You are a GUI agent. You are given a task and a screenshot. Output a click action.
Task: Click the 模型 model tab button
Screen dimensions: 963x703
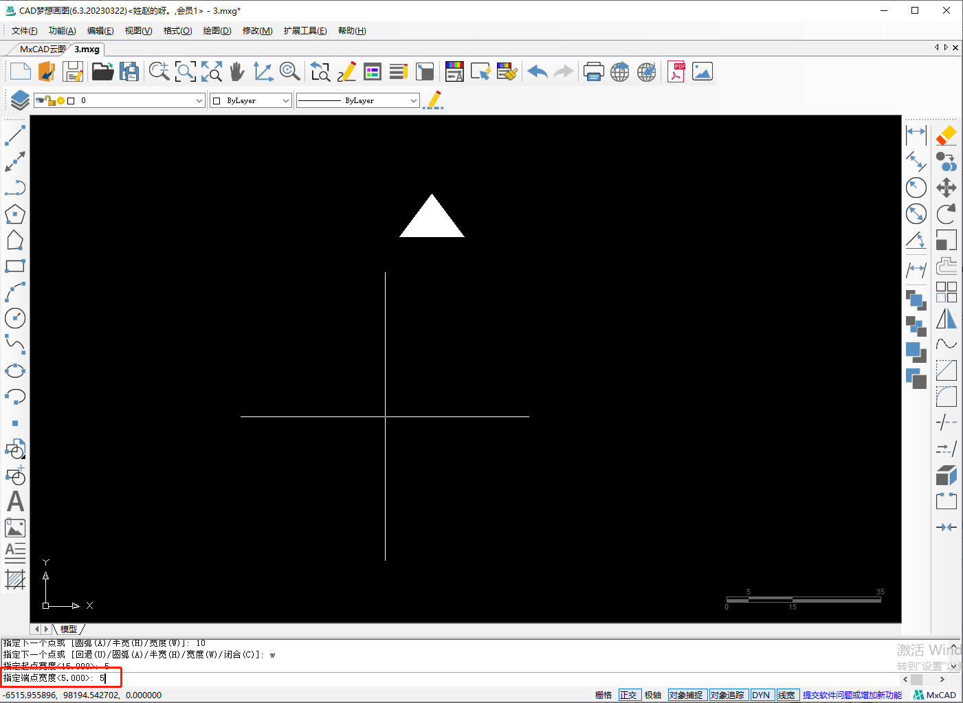69,629
